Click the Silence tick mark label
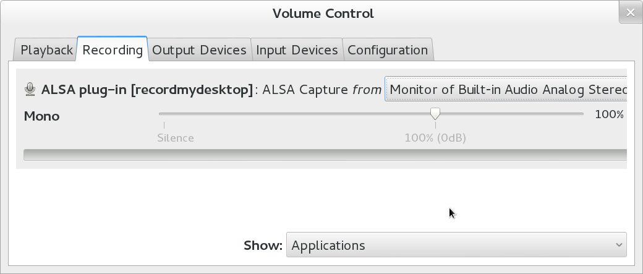This screenshot has height=274, width=643. tap(176, 138)
